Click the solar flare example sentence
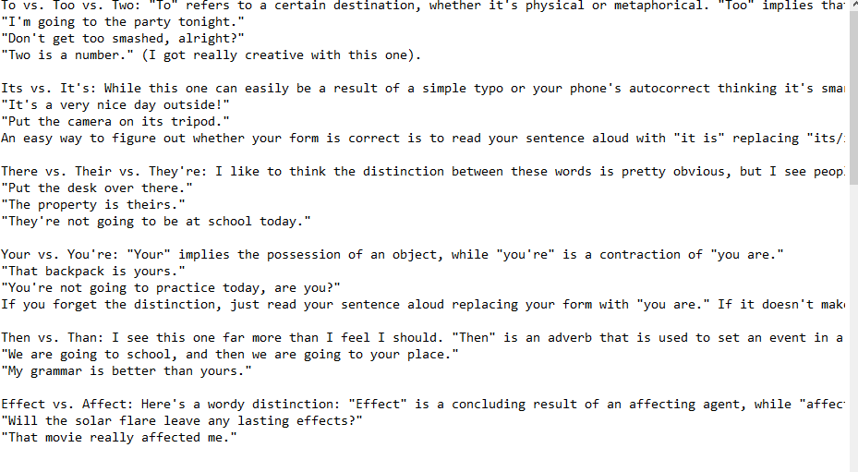 [182, 421]
